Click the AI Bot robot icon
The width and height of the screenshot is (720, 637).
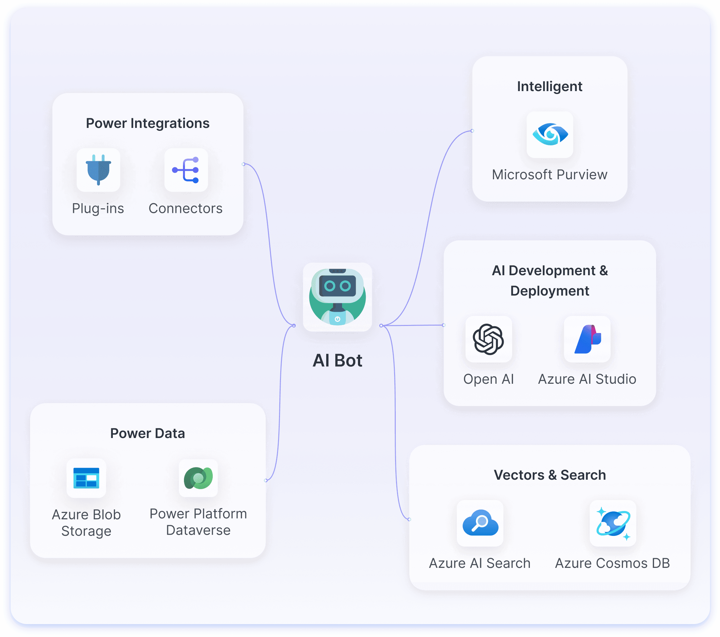point(338,297)
